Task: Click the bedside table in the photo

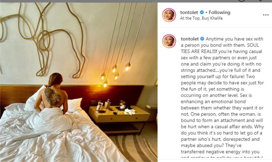Action: tap(119, 114)
